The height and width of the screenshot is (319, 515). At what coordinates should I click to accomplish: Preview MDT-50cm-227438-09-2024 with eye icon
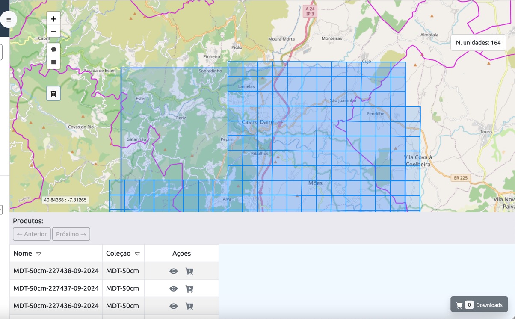click(173, 271)
